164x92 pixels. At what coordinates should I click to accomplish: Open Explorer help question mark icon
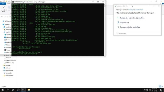click(x=163, y=4)
